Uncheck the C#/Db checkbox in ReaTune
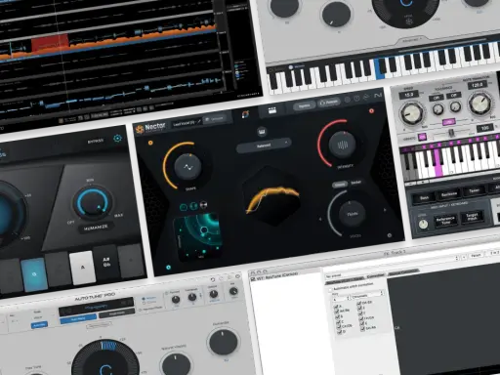The width and height of the screenshot is (500, 375). pyautogui.click(x=339, y=326)
